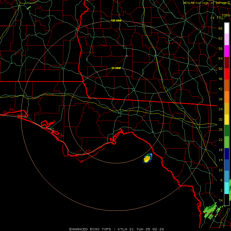The height and width of the screenshot is (231, 231).
Task: Select the 42 scale label
Action: (220, 89)
